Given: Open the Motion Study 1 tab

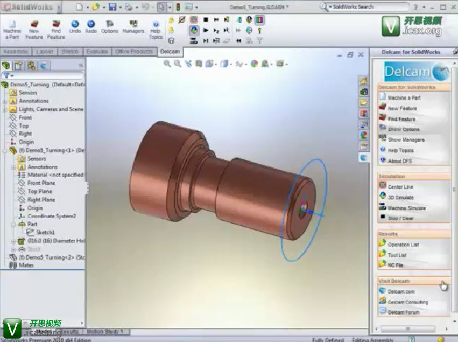Looking at the screenshot, I should click(x=104, y=331).
